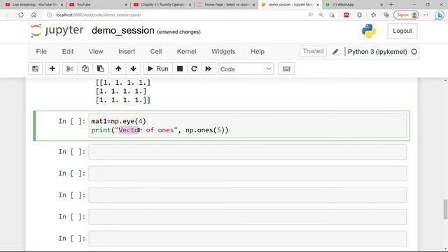The width and height of the screenshot is (448, 252).
Task: Click into the np.eye(4) code cell
Action: click(x=248, y=126)
